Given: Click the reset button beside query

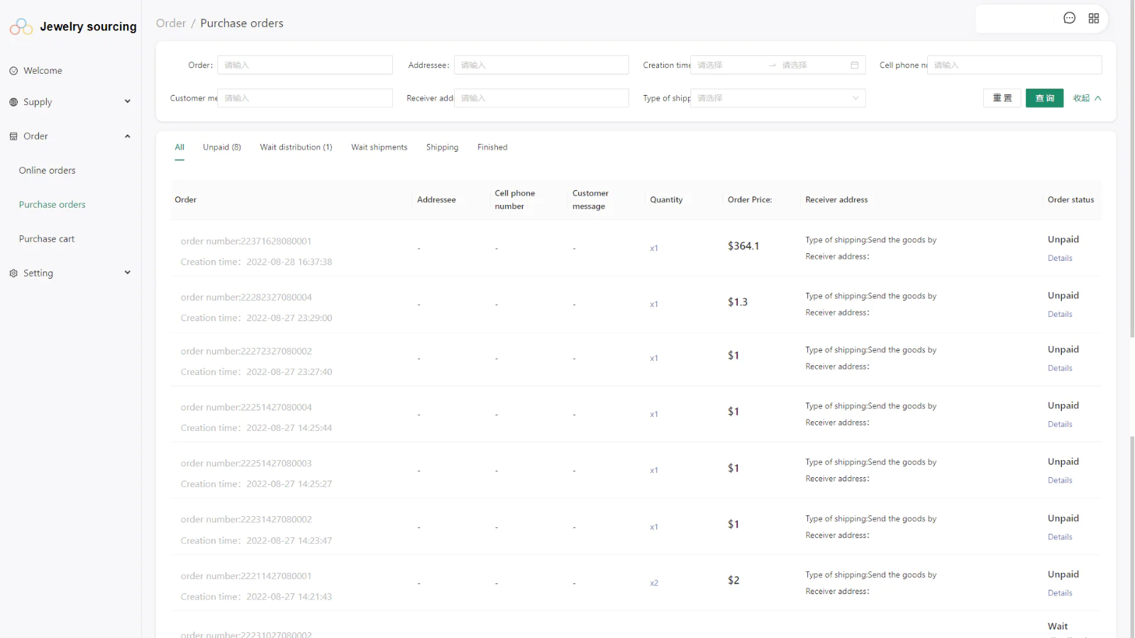Looking at the screenshot, I should pyautogui.click(x=1002, y=98).
